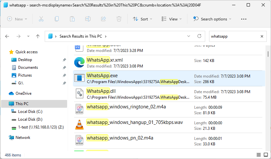Open recent locations dropdown arrow

(x=28, y=36)
